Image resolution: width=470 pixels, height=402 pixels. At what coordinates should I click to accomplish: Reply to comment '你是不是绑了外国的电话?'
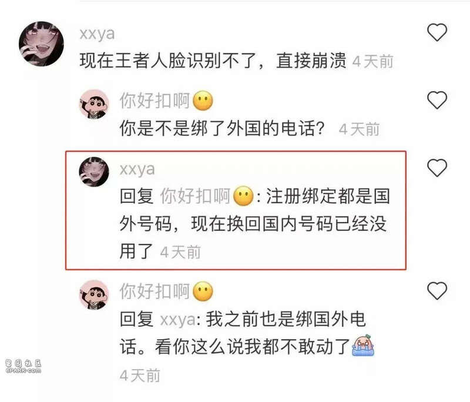[x=222, y=128]
